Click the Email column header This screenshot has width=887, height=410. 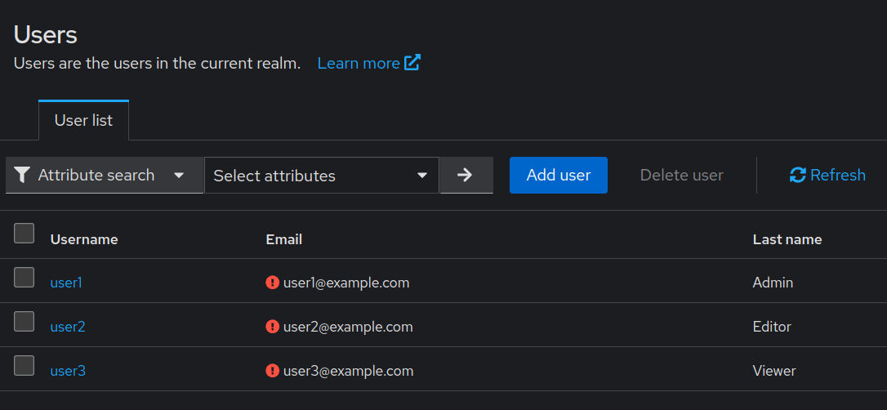click(284, 240)
